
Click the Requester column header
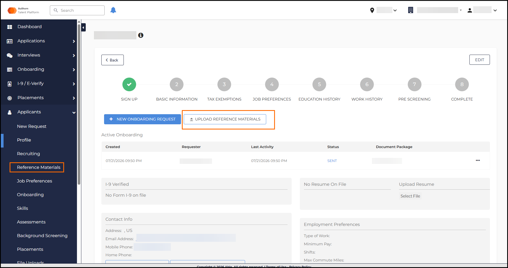tap(191, 147)
